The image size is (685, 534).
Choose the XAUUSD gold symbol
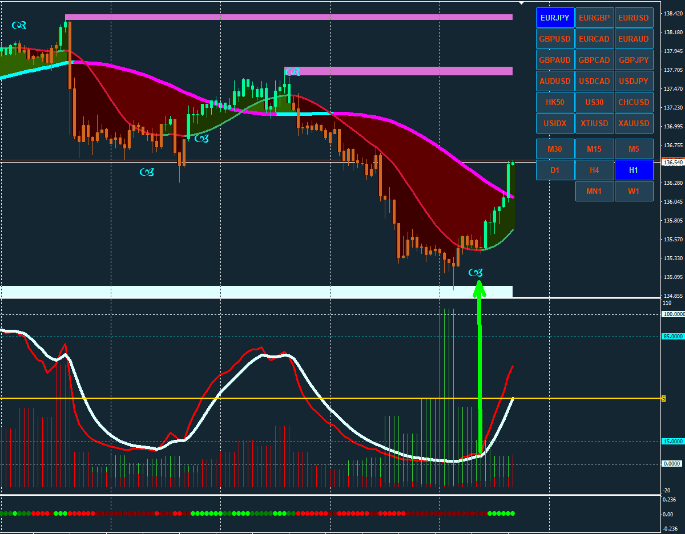[x=634, y=123]
